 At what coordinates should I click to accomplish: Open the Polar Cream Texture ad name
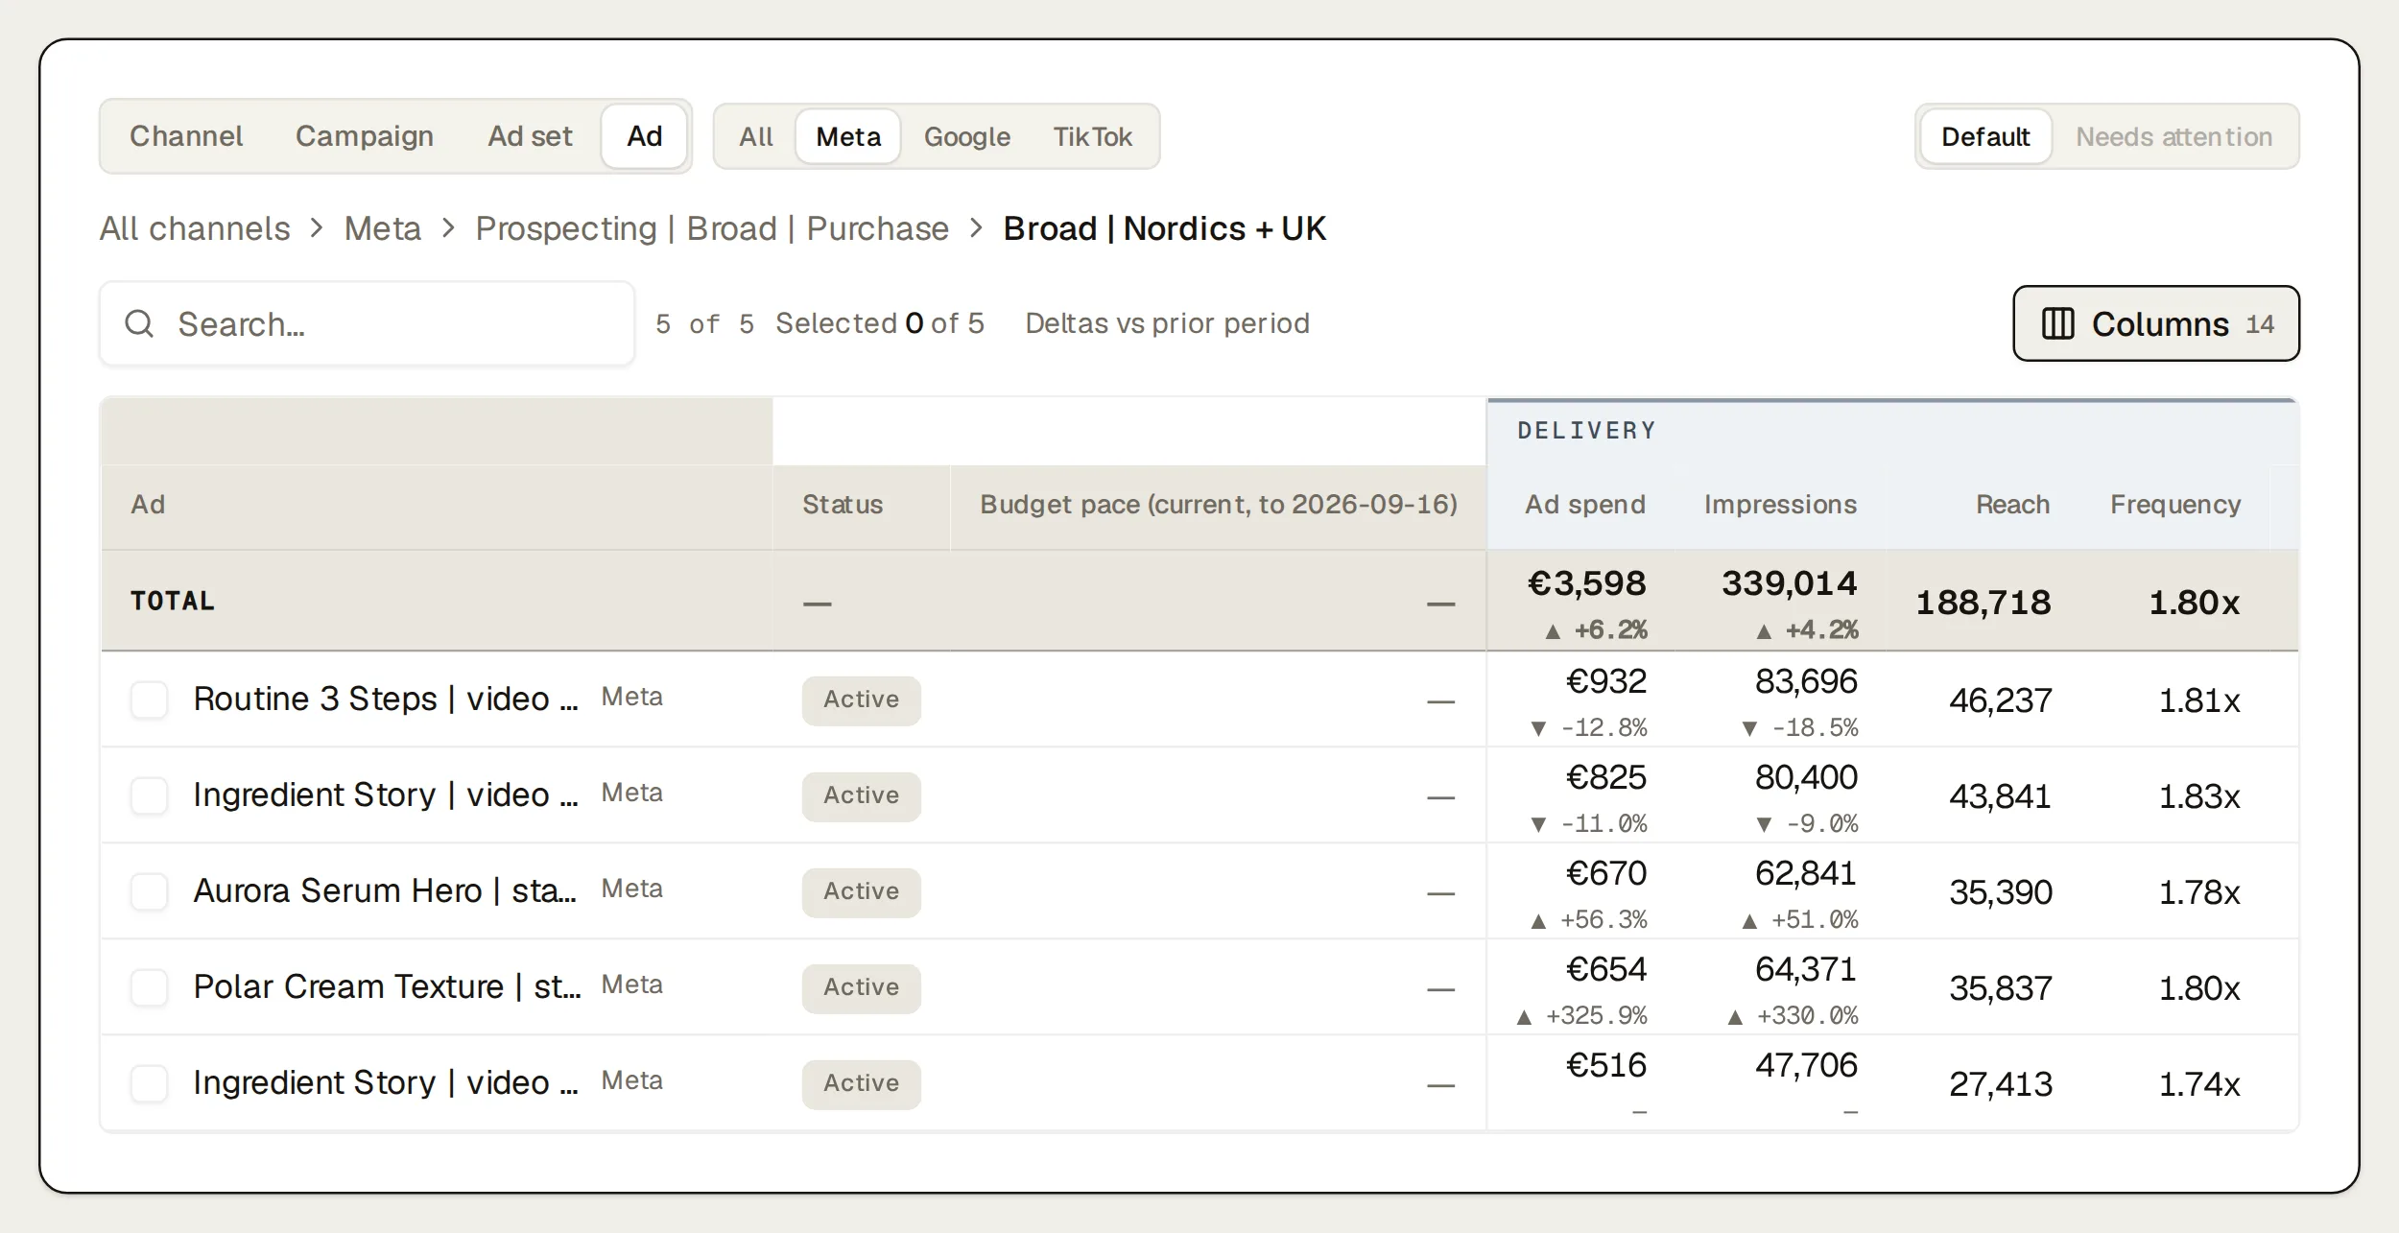point(387,986)
